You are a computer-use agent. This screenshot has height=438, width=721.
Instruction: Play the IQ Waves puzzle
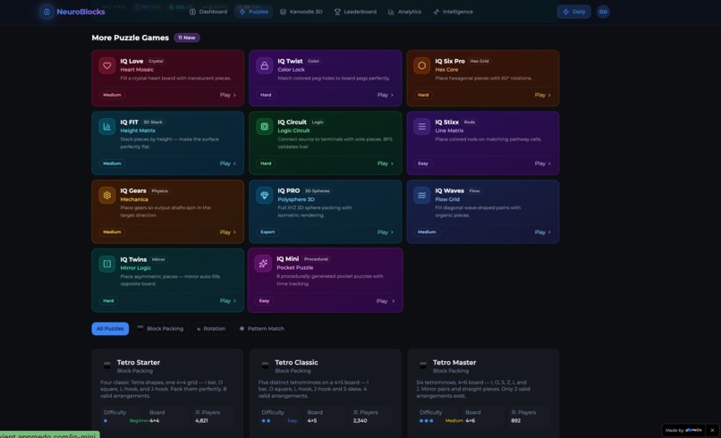tap(543, 232)
